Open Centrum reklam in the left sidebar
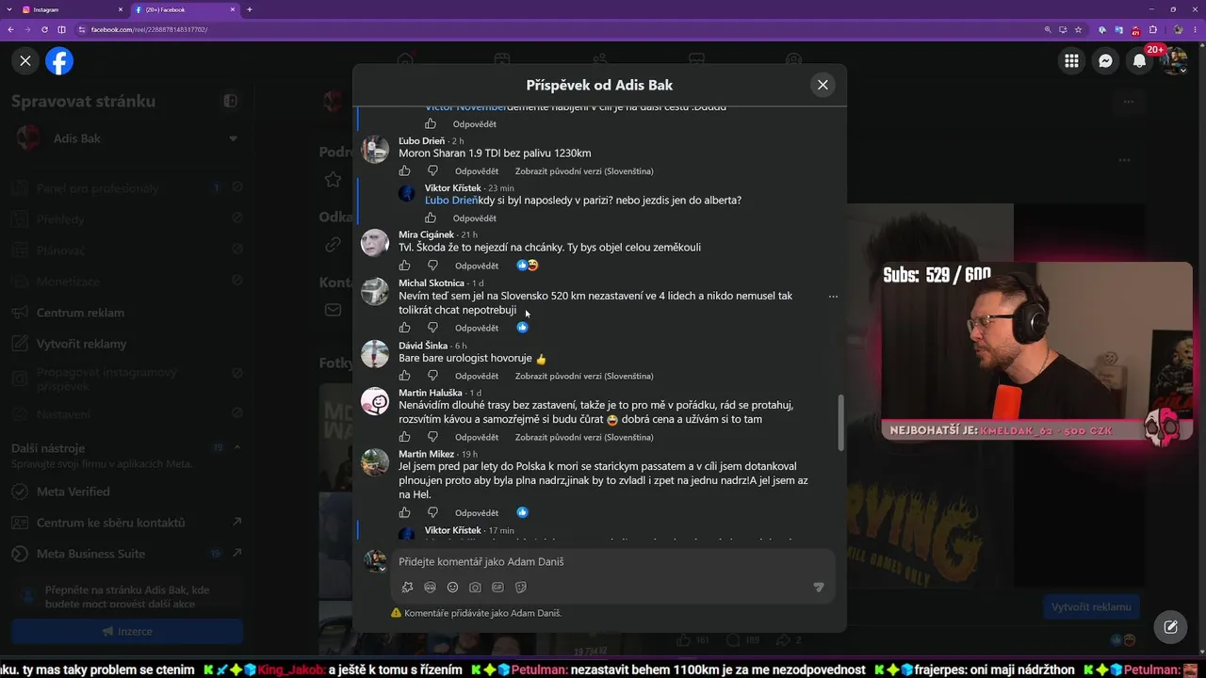 [80, 313]
